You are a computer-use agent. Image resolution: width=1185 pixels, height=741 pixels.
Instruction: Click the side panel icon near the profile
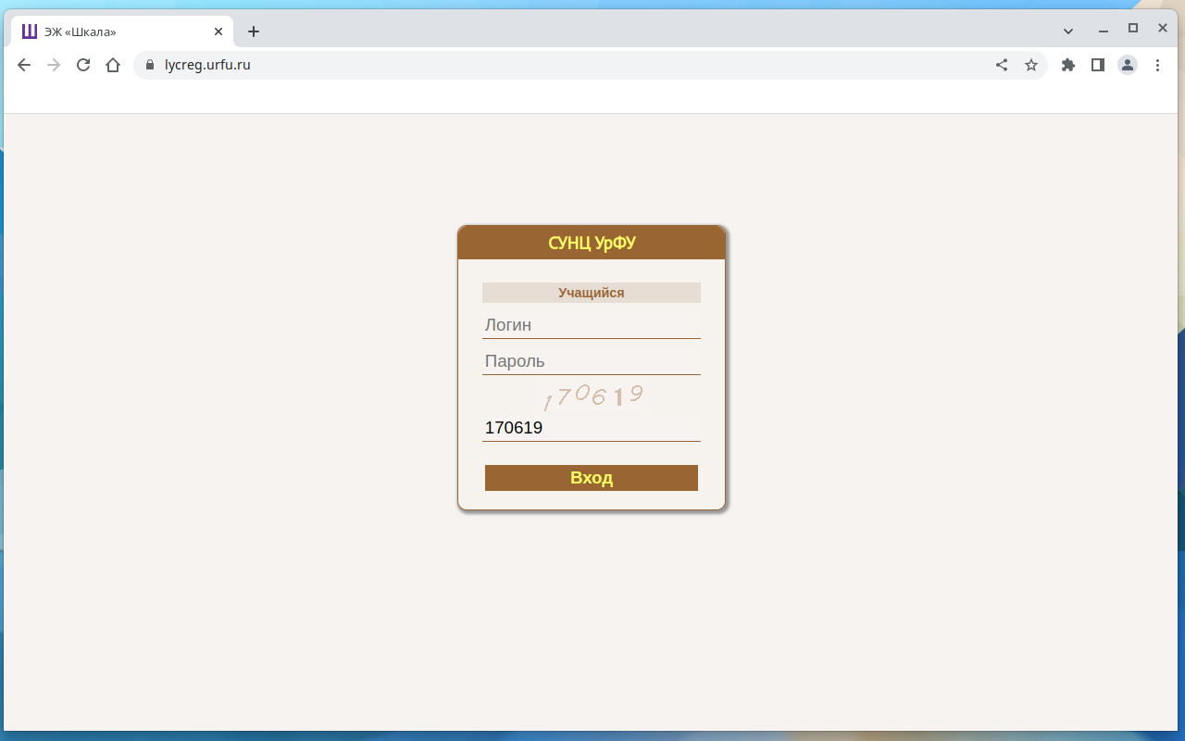(1097, 65)
